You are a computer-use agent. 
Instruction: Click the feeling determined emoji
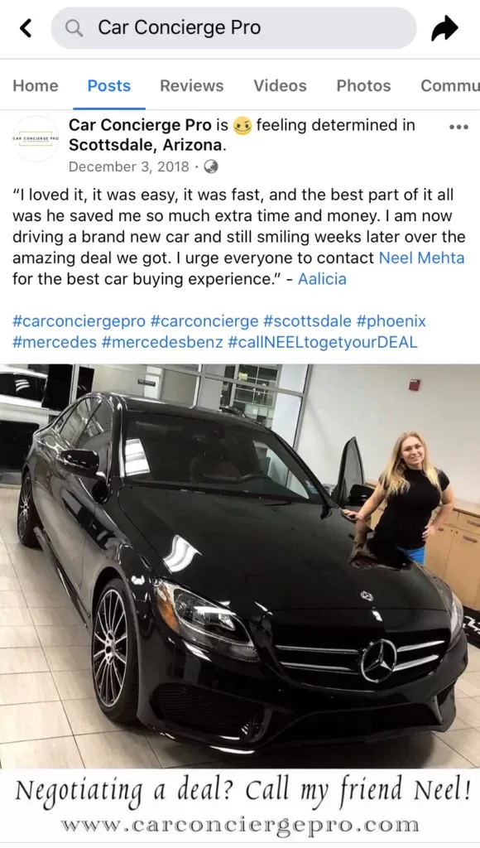click(242, 126)
